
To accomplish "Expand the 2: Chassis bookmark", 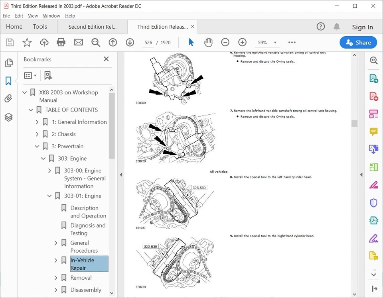I will click(37, 134).
